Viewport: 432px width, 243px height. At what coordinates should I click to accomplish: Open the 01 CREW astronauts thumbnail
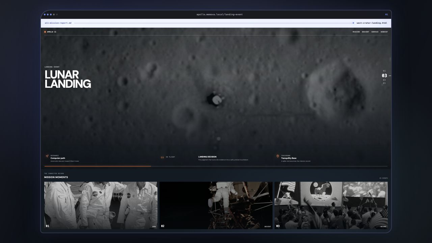pos(101,205)
